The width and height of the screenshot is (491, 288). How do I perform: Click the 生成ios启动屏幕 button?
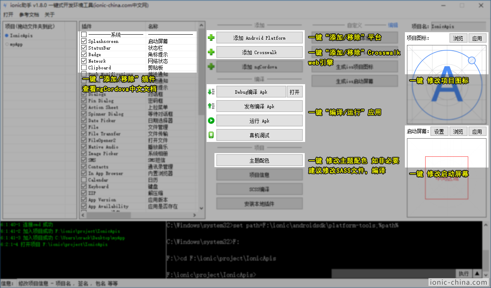(354, 81)
